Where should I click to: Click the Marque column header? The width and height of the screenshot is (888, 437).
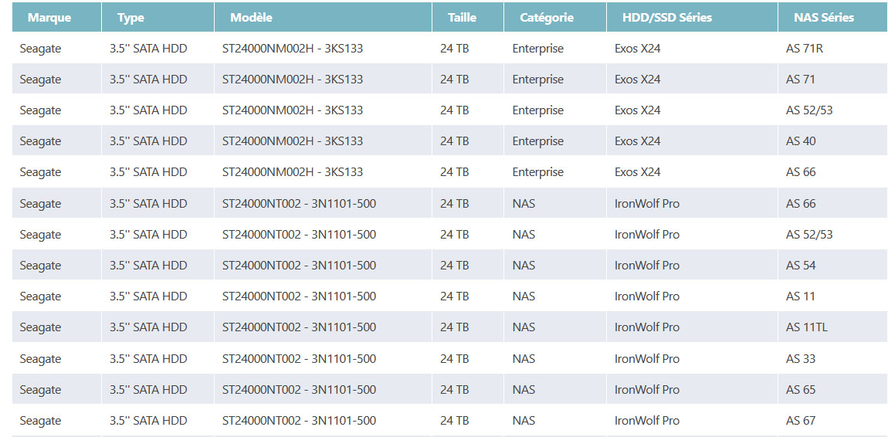pyautogui.click(x=49, y=17)
